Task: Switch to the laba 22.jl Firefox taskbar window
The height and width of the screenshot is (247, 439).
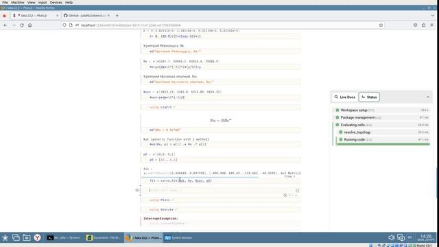Action: point(143,238)
